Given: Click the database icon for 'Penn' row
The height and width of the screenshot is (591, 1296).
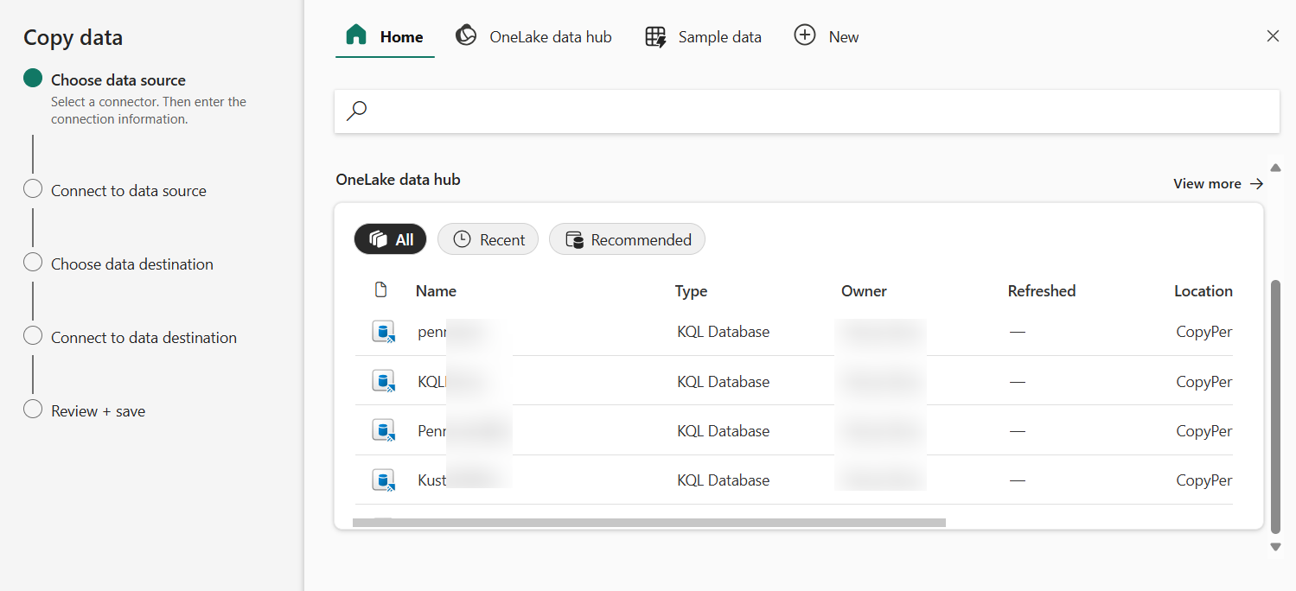Looking at the screenshot, I should pos(383,430).
